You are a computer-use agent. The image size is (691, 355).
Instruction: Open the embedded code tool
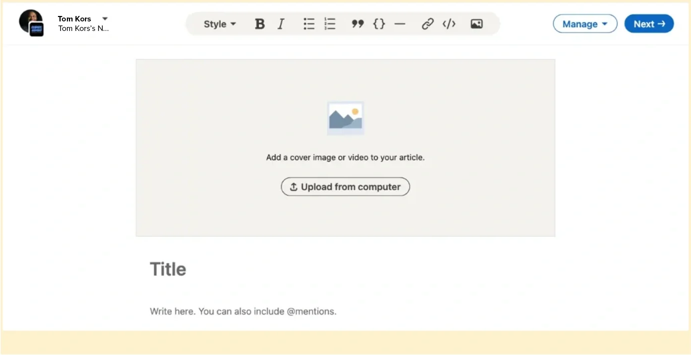click(x=448, y=23)
